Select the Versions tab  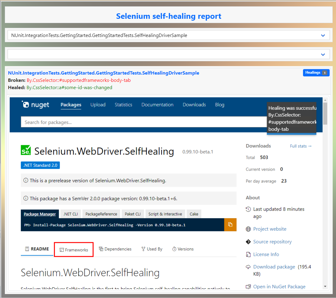click(183, 249)
